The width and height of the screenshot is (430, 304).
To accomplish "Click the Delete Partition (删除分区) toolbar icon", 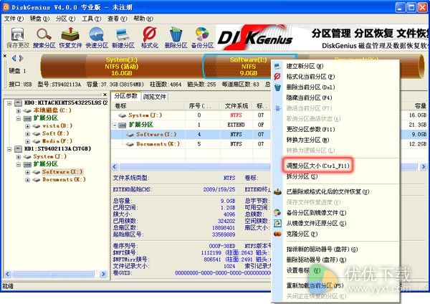I will [x=176, y=38].
